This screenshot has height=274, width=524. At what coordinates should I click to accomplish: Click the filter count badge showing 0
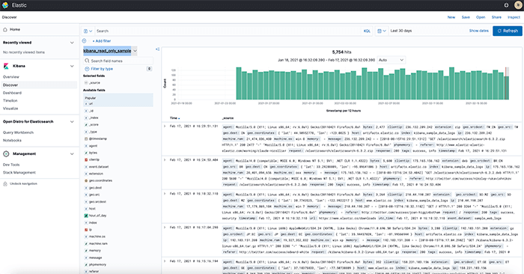coord(149,69)
